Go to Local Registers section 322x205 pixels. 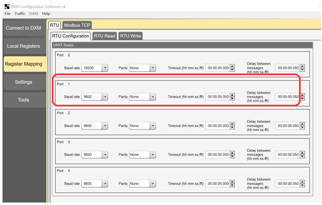(x=23, y=46)
